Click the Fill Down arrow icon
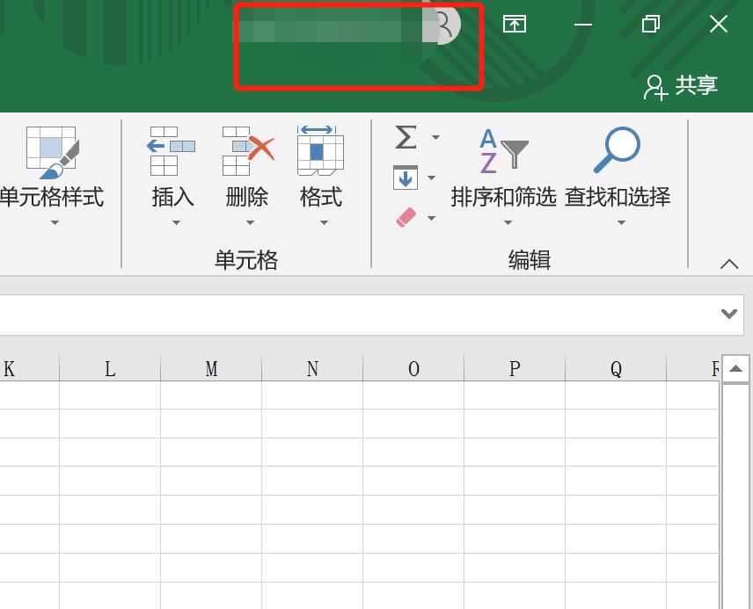Viewport: 753px width, 609px height. click(x=406, y=178)
